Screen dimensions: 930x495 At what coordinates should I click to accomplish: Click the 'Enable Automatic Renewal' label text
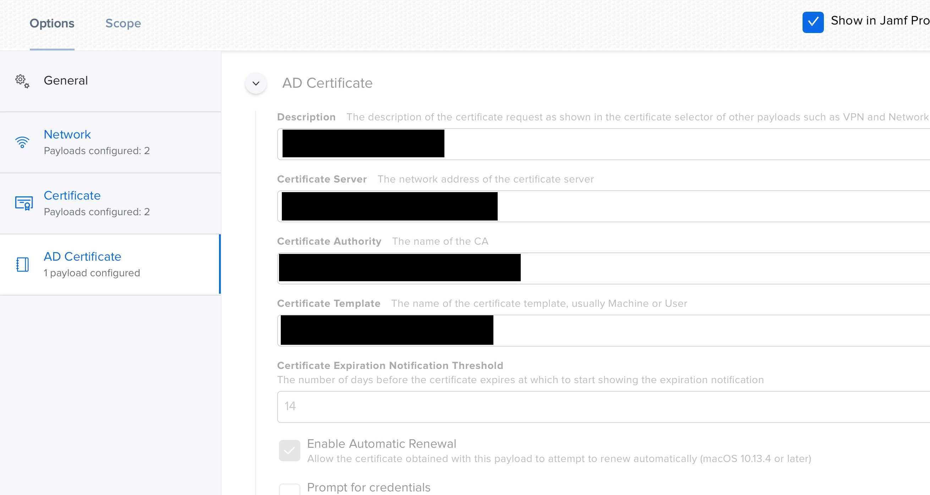coord(382,444)
